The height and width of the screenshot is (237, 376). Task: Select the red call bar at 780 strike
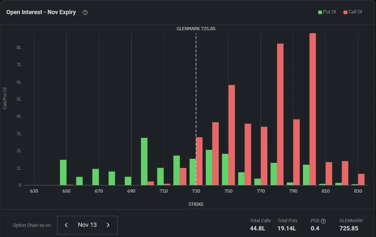pyautogui.click(x=280, y=114)
